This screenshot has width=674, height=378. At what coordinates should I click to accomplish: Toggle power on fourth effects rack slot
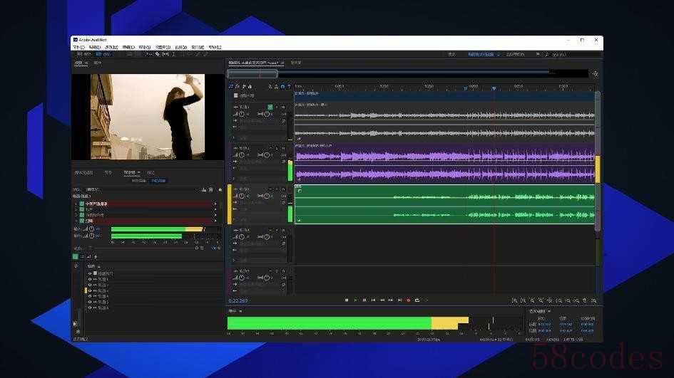tap(82, 221)
